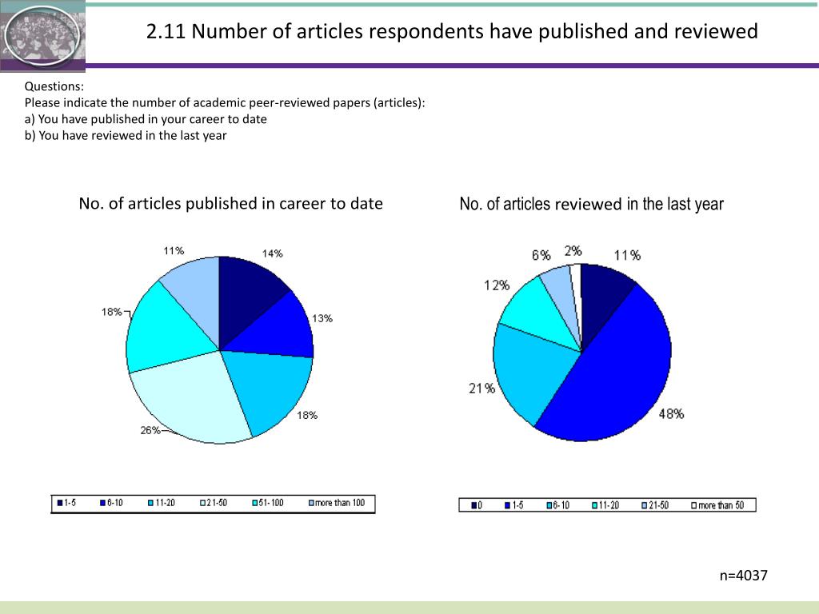Click the 11% label on the reviewed chart
This screenshot has height=614, width=819.
[x=627, y=255]
